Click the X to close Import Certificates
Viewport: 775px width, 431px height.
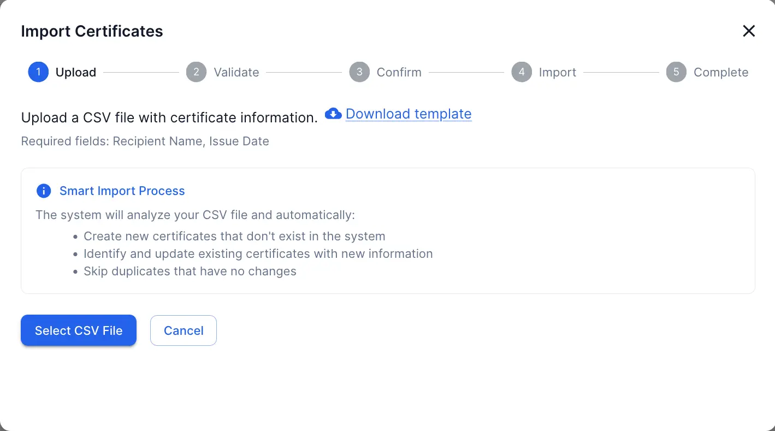pyautogui.click(x=748, y=31)
